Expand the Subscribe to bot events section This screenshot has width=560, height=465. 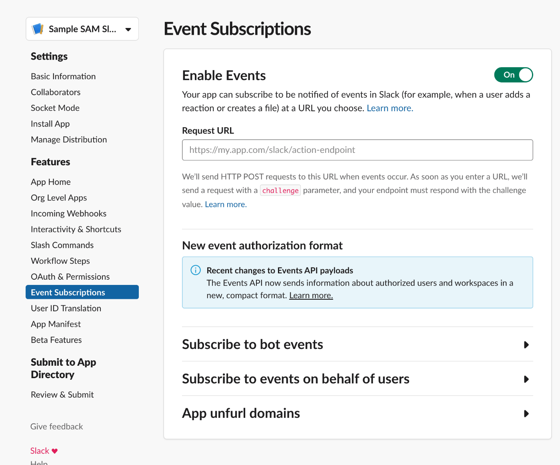click(358, 345)
